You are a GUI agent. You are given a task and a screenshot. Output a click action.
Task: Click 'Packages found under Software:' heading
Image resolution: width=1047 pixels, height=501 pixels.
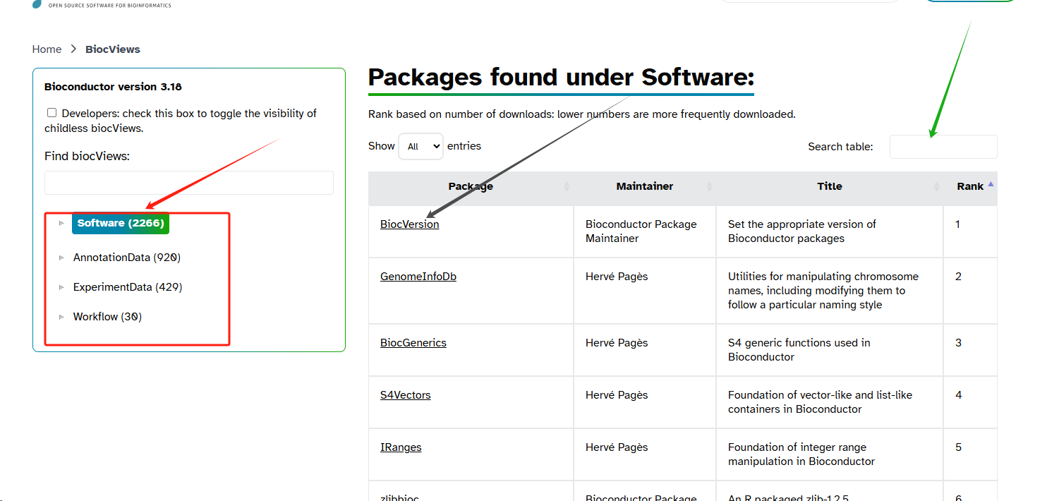coord(561,77)
